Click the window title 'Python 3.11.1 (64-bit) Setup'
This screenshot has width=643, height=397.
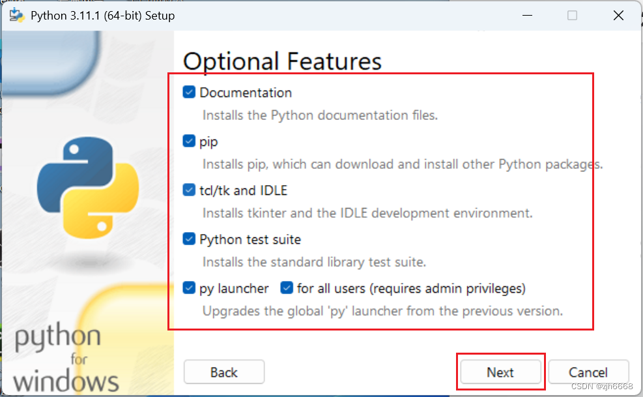[104, 14]
